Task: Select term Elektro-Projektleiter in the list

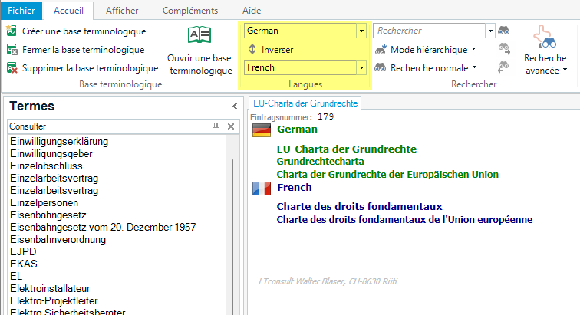Action: coord(54,300)
